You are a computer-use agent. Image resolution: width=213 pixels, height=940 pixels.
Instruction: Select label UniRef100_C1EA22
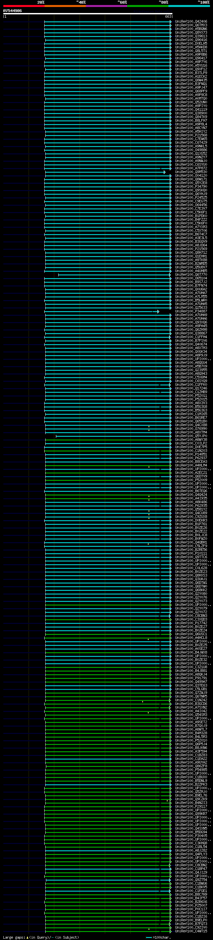(x=191, y=759)
